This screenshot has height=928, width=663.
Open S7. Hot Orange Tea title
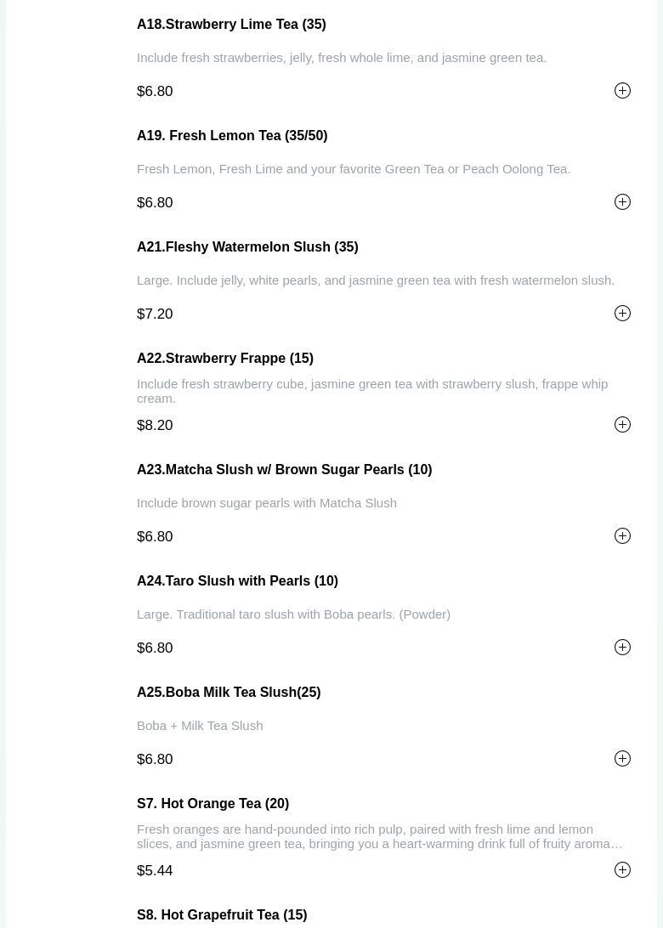point(212,804)
